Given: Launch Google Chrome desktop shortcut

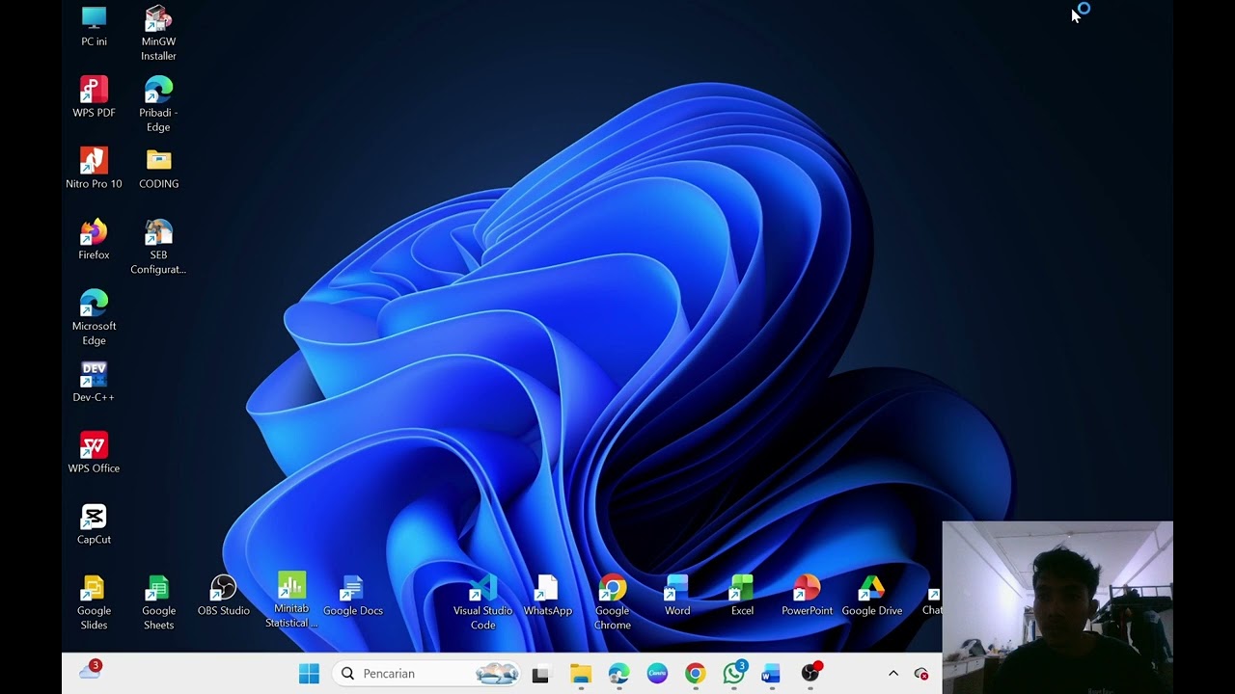Looking at the screenshot, I should pos(612,602).
